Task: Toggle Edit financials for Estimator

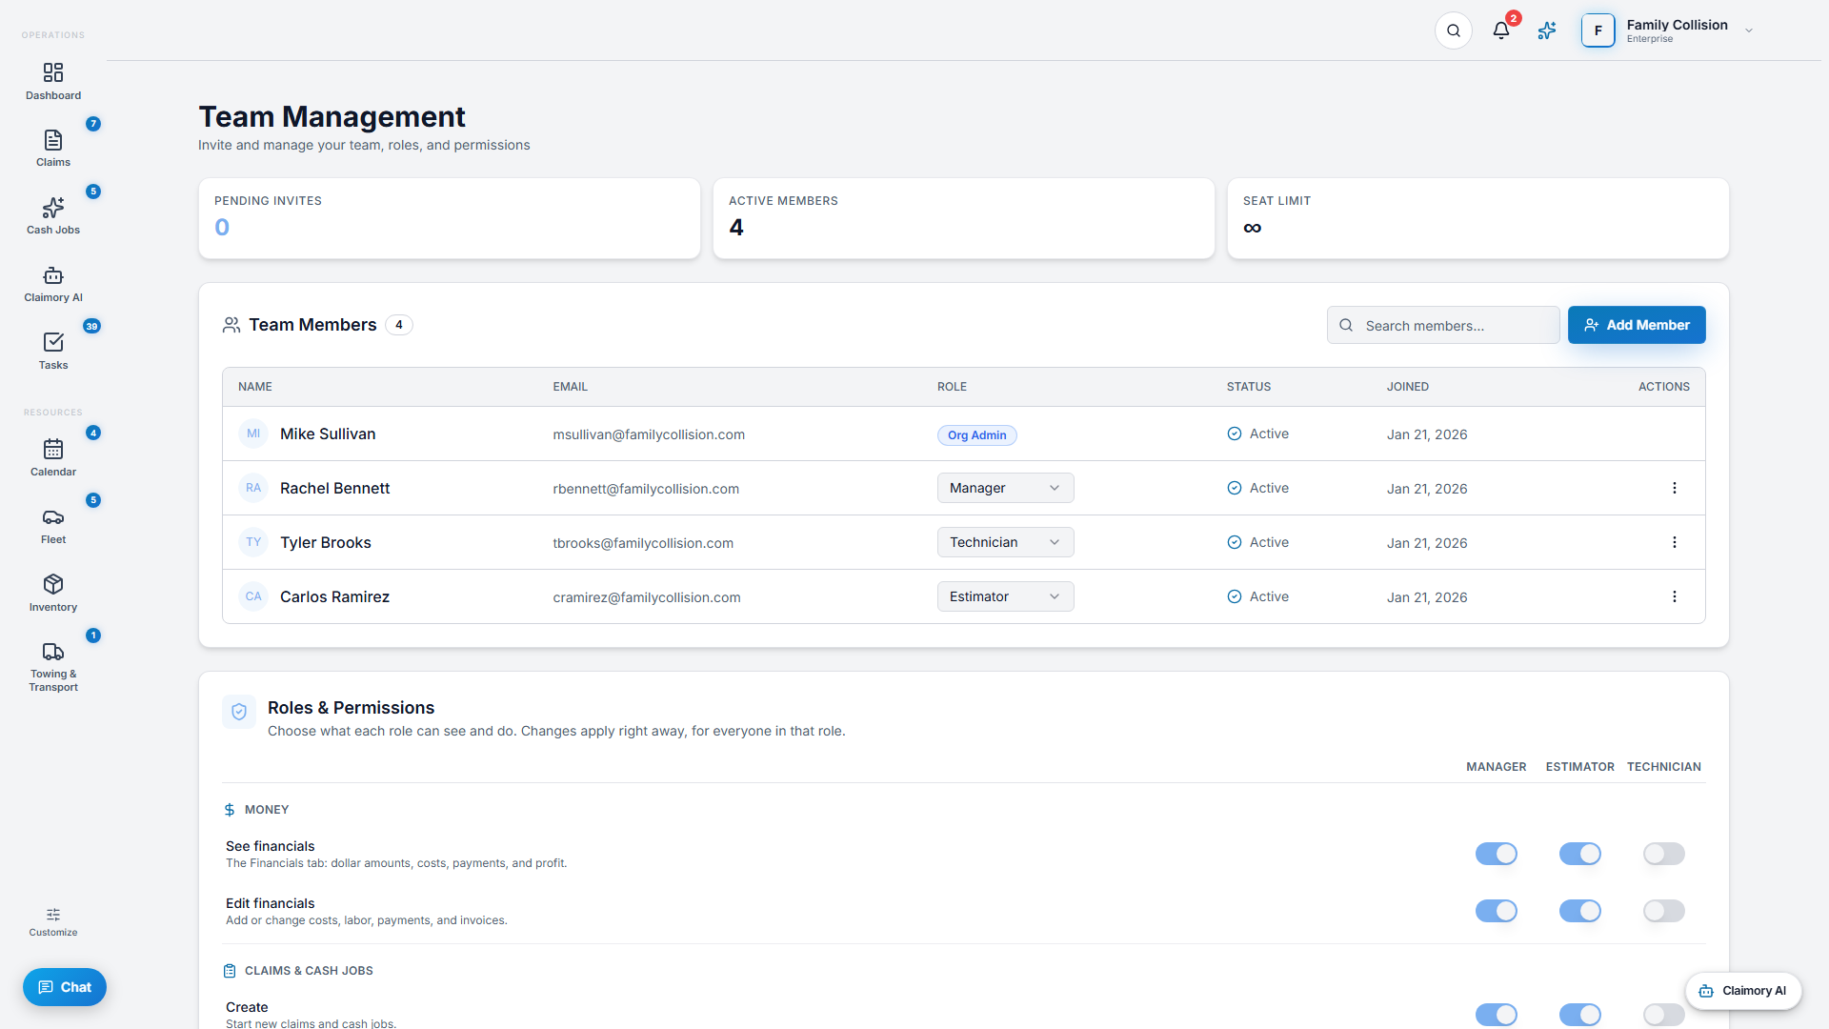Action: [1580, 911]
